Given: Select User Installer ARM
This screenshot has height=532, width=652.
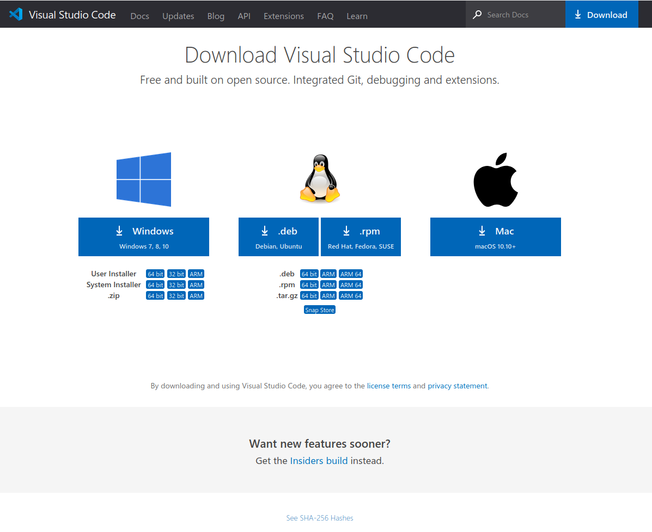Looking at the screenshot, I should [x=196, y=274].
